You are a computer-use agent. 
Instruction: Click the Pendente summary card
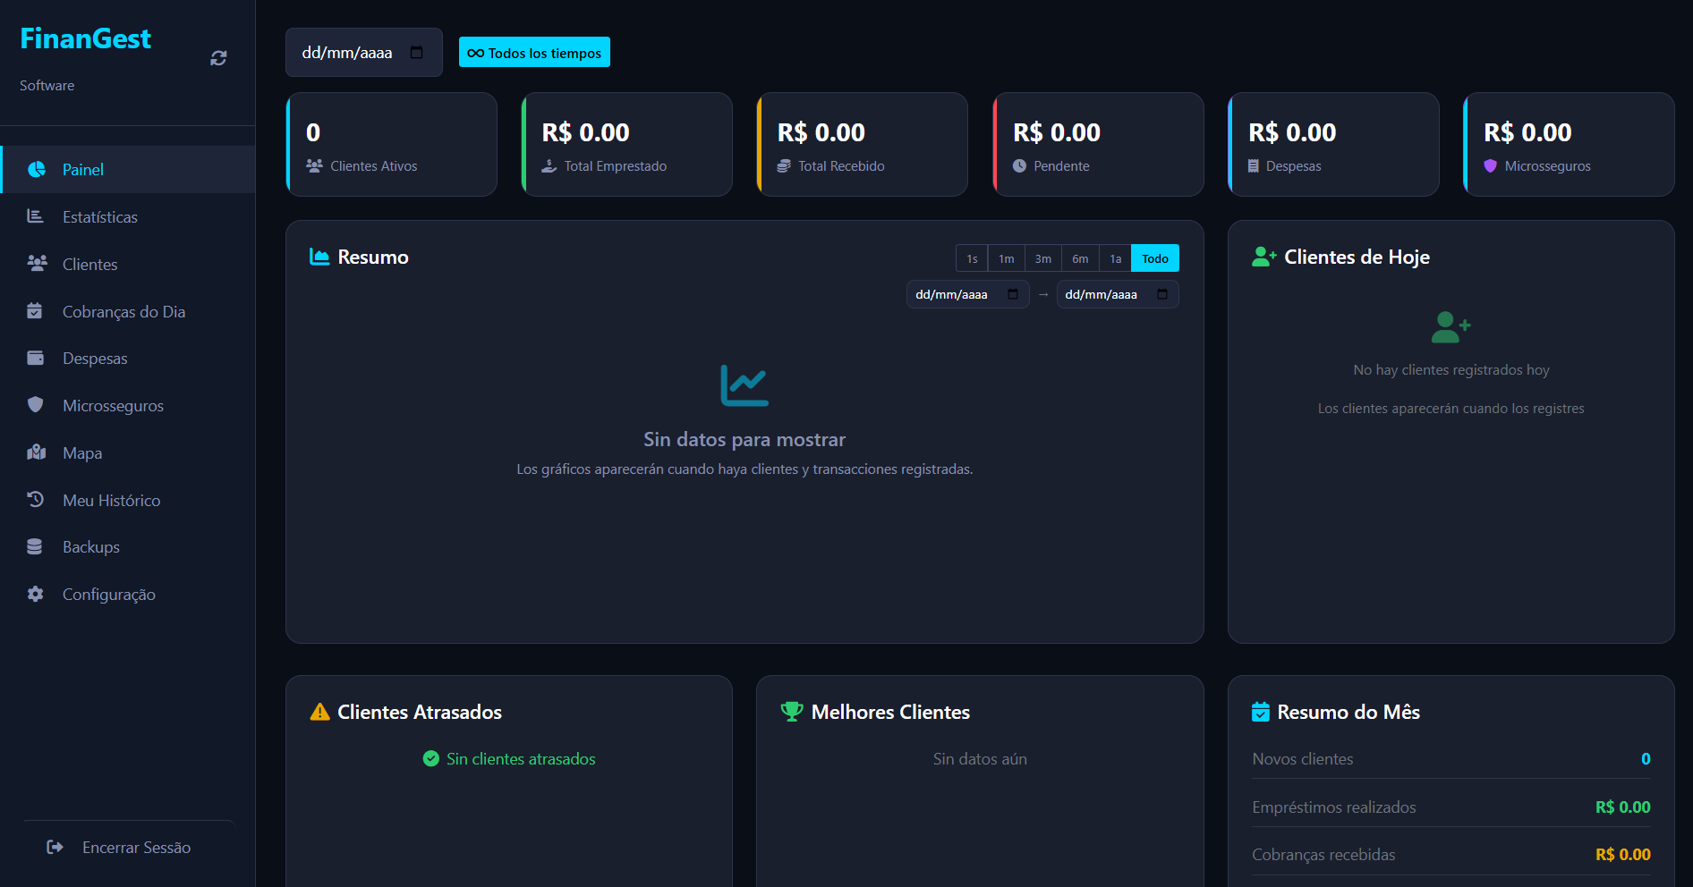(x=1098, y=144)
